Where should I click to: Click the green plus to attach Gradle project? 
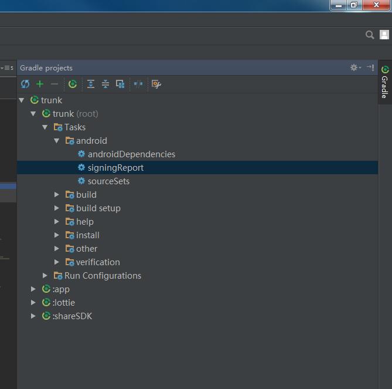pyautogui.click(x=40, y=84)
